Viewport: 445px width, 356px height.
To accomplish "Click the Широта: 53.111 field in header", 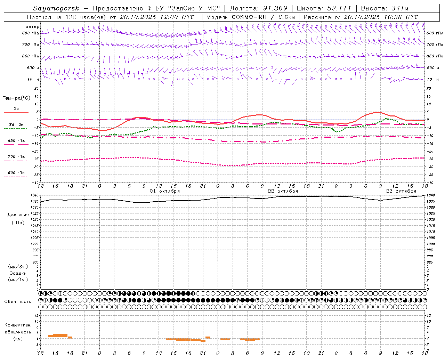I will coord(324,8).
